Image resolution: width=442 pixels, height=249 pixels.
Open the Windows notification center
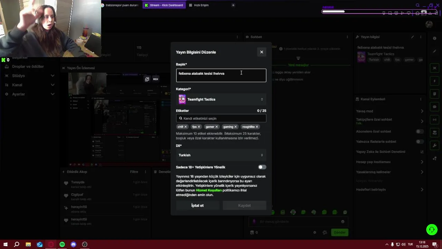pyautogui.click(x=435, y=245)
